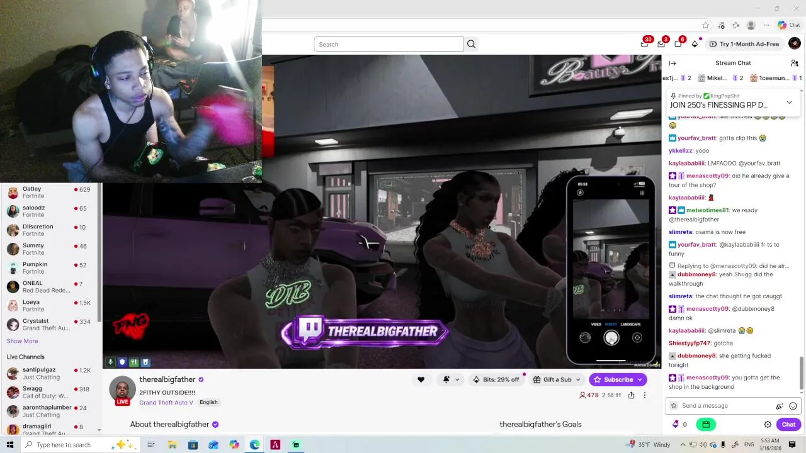Viewport: 806px width, 453px height.
Task: Open Summy channel in sidebar
Action: pyautogui.click(x=50, y=249)
